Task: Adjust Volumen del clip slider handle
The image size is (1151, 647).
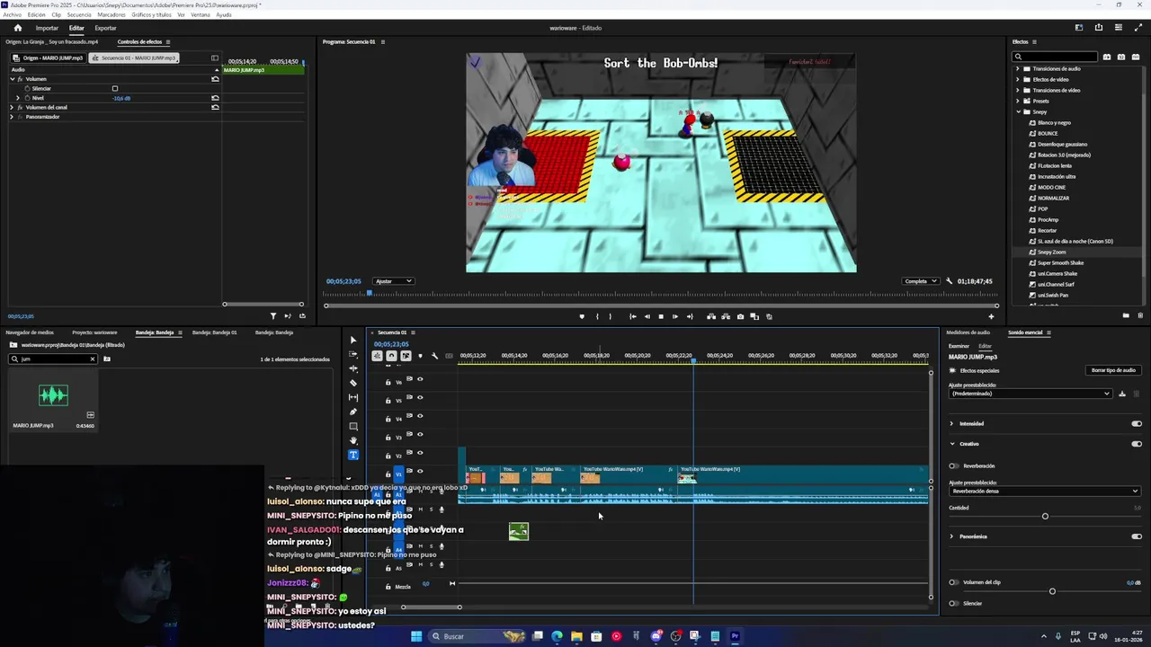Action: point(1052,591)
